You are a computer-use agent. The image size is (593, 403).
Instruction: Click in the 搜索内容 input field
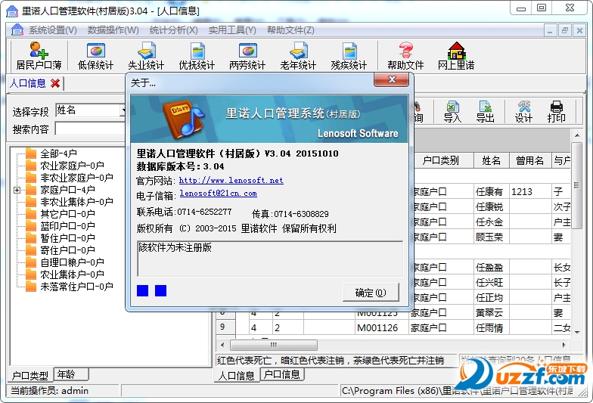pos(91,129)
